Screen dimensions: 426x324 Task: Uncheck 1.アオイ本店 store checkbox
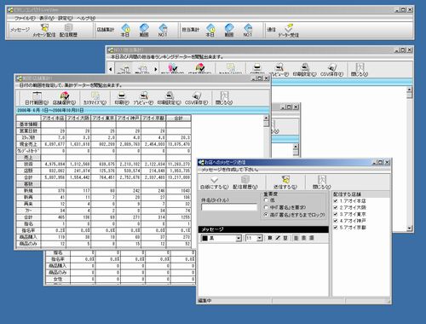(x=336, y=200)
